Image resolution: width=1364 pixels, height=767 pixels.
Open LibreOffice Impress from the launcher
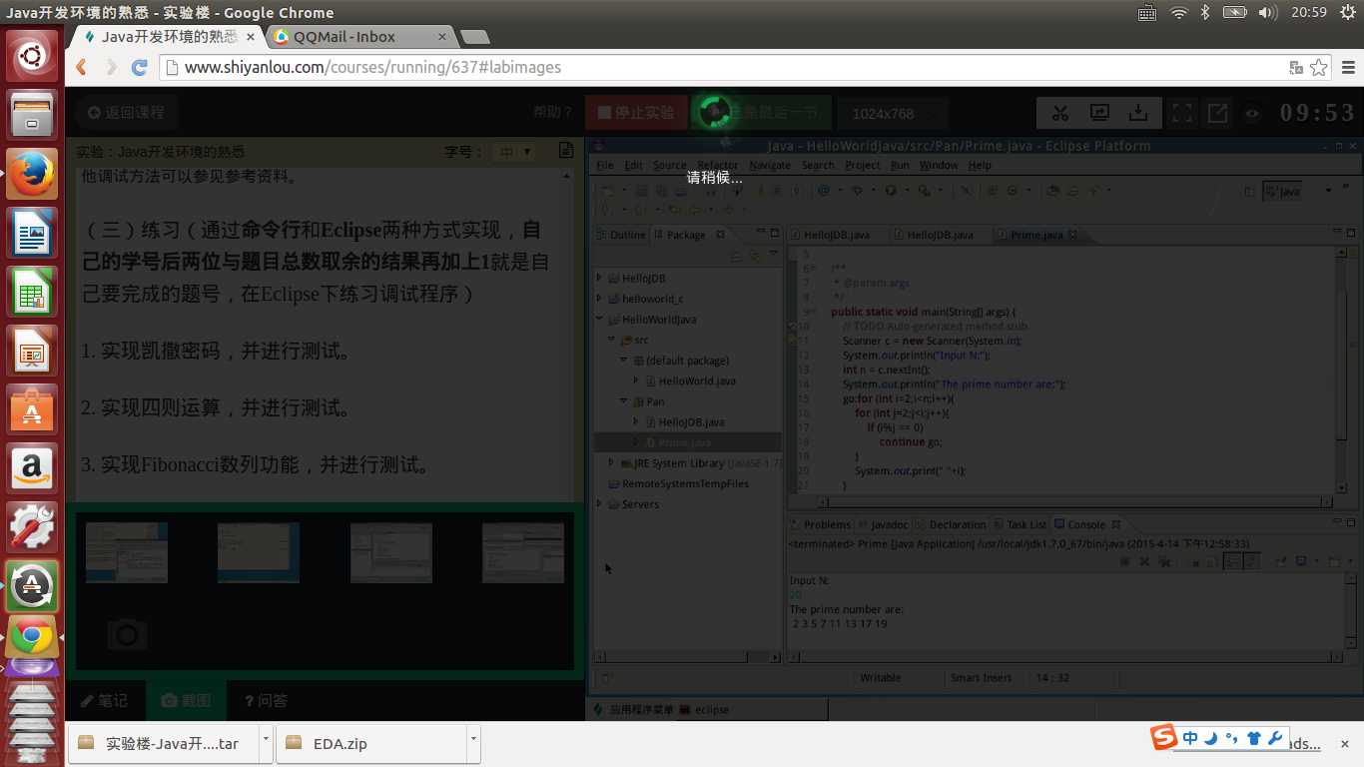coord(32,352)
